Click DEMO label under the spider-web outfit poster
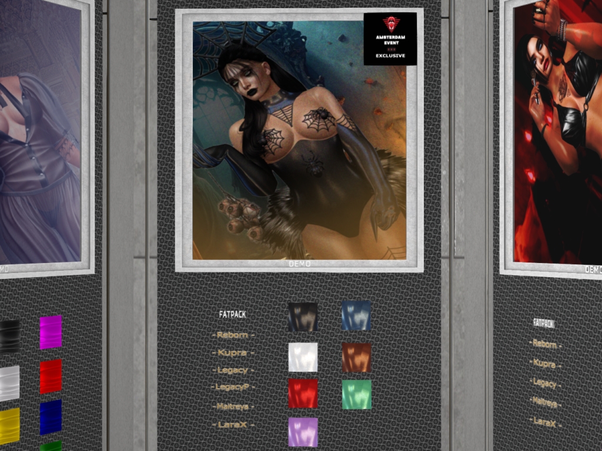 299,264
